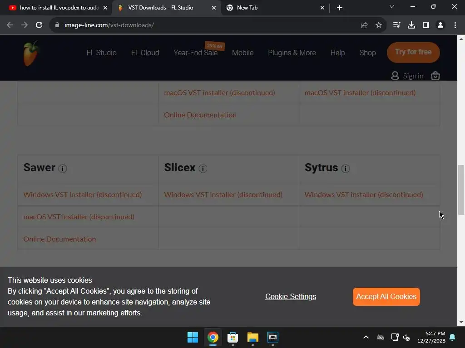This screenshot has height=348, width=465.
Task: Click the network display tray icon
Action: pyautogui.click(x=395, y=337)
